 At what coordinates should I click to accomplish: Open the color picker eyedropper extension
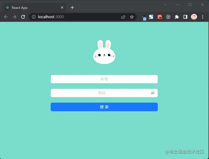[x=144, y=17]
